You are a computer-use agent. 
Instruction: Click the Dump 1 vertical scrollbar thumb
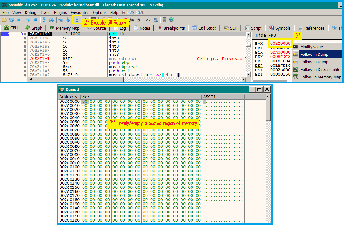[x=268, y=110]
